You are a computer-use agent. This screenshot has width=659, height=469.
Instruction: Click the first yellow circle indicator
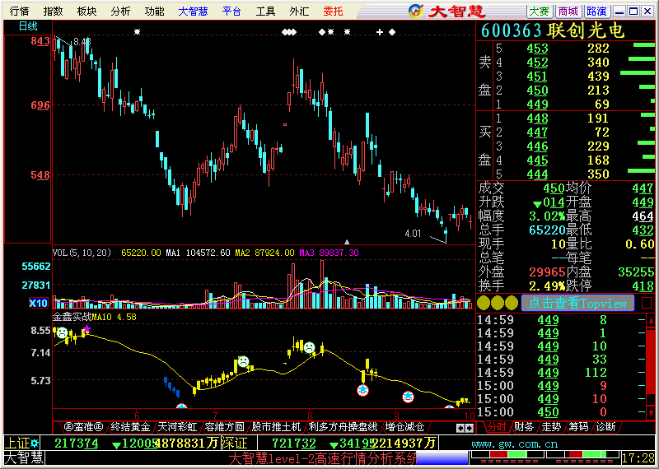click(484, 303)
